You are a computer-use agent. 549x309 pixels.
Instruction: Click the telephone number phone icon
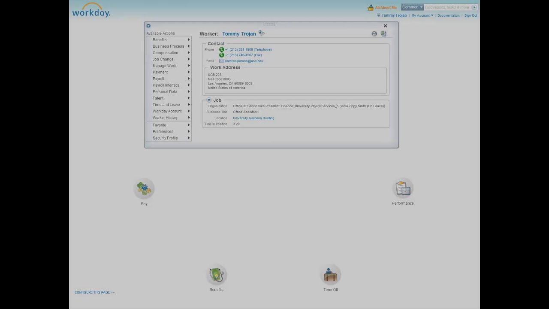[221, 49]
